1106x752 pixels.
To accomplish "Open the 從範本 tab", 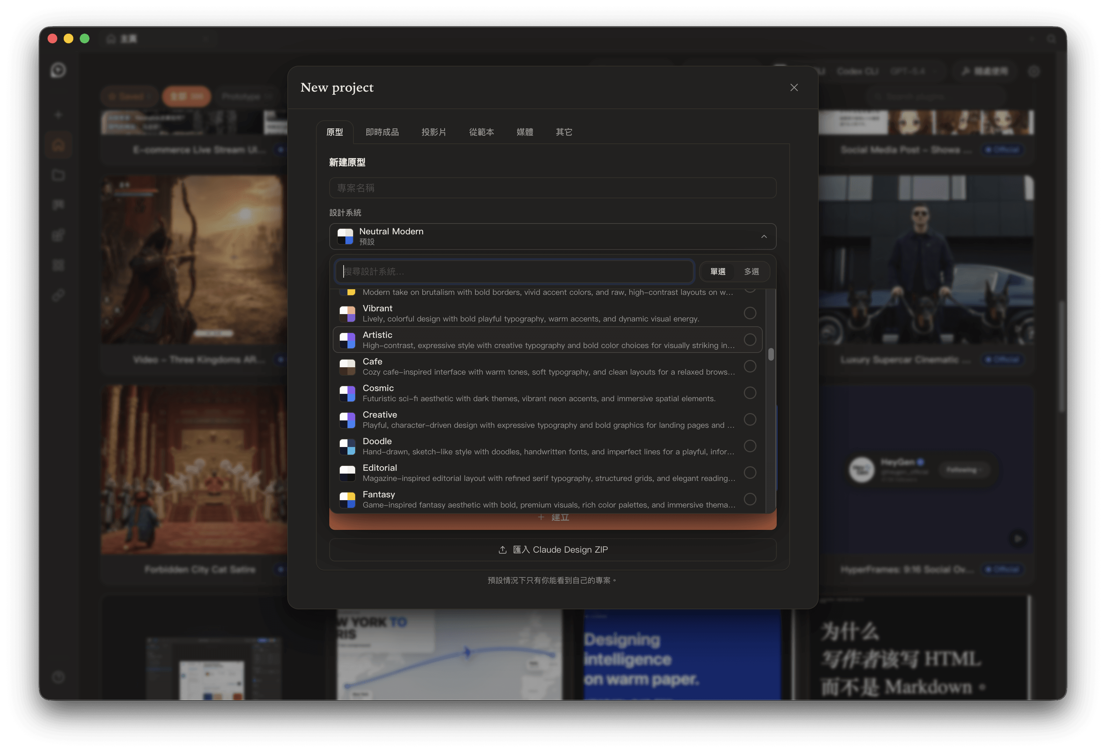I will (481, 132).
